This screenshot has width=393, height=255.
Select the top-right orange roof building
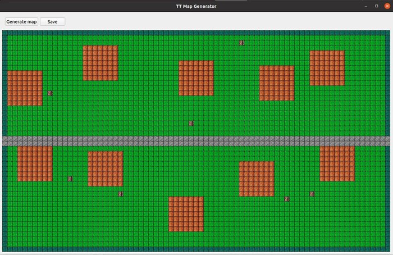coord(327,68)
